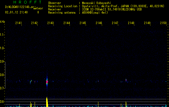Click frequency axis label 0.8

(x=2, y=75)
